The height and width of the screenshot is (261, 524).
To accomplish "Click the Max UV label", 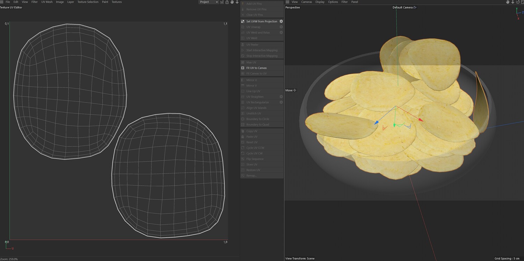I will tap(251, 62).
